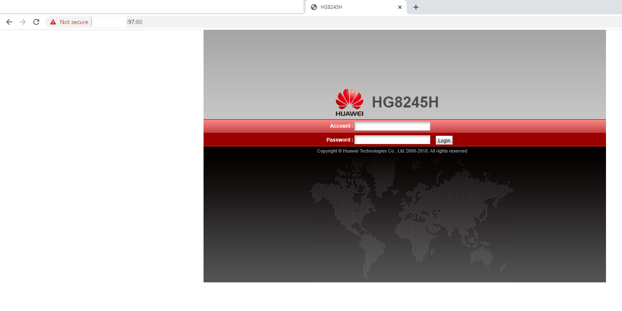This screenshot has width=622, height=311.
Task: Close the HG8245H browser tab
Action: pos(400,7)
